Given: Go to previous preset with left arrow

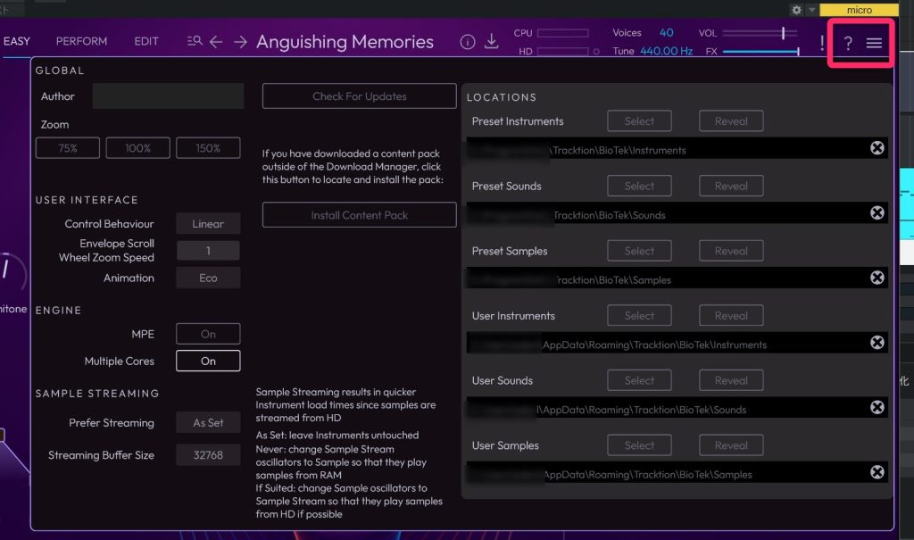Looking at the screenshot, I should pos(216,42).
